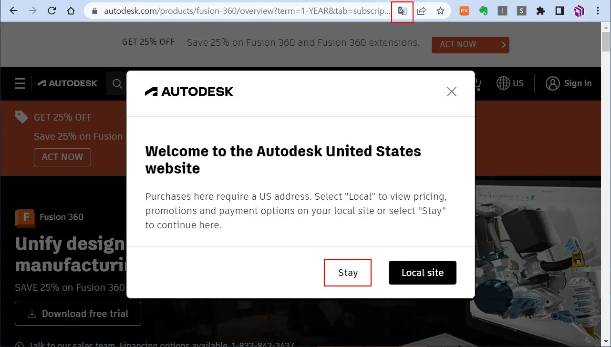Screen dimensions: 611x347
Task: Click the vertical page scrollbar thumb
Action: tap(606, 42)
